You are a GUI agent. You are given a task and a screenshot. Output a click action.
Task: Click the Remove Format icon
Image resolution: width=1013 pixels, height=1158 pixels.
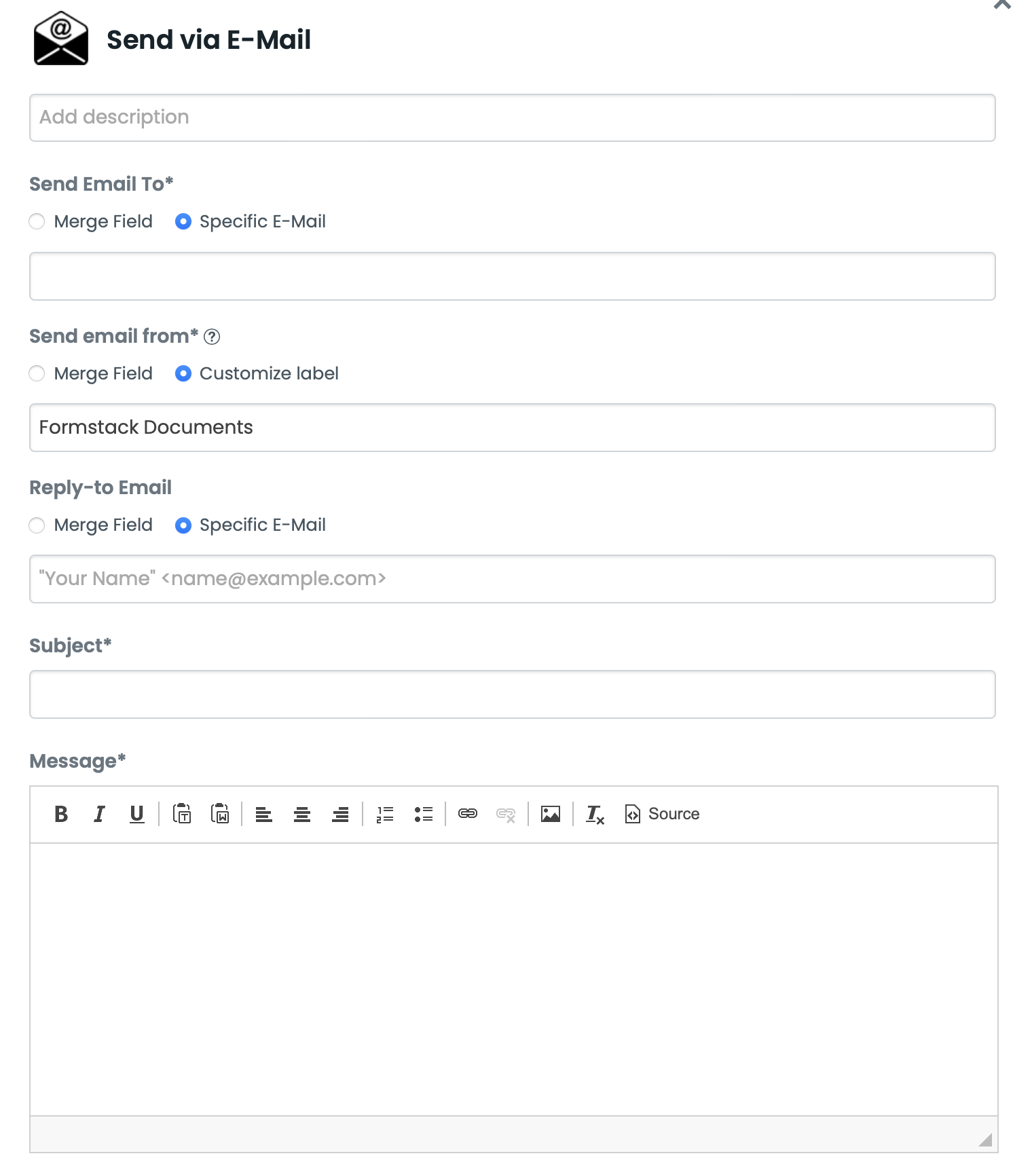coord(595,814)
